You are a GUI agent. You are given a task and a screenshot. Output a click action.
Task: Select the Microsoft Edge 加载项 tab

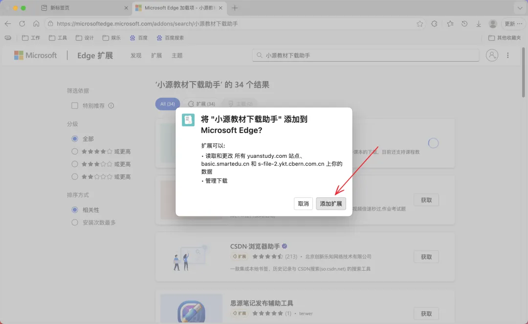point(179,8)
